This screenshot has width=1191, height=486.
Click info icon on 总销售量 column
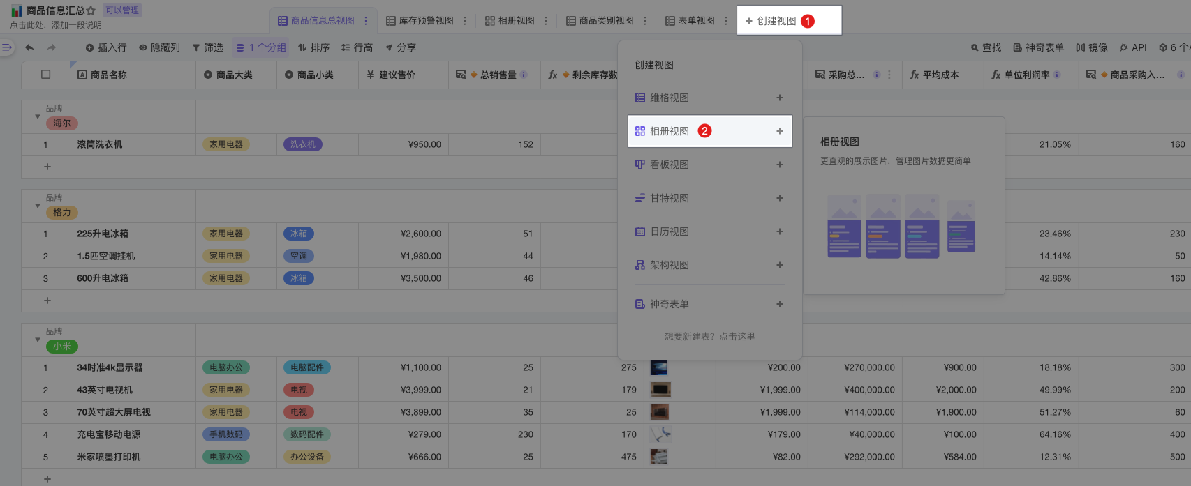tap(524, 75)
